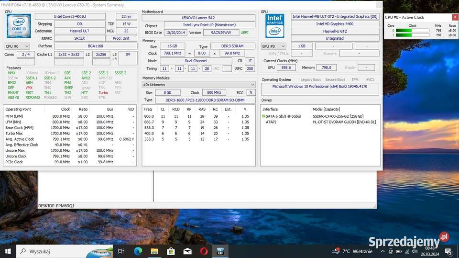Click the GPU clock value '598.6'
Viewport: 459px width, 258px height.
286,67
